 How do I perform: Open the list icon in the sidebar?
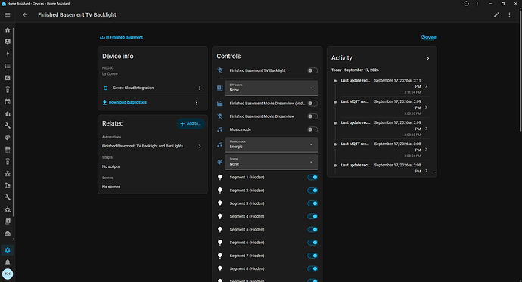[8, 66]
